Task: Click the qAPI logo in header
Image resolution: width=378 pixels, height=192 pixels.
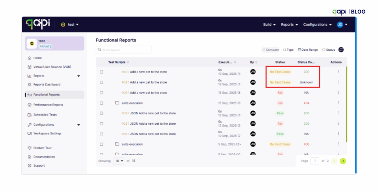Action: click(x=38, y=24)
